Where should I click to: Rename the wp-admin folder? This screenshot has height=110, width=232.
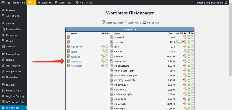coord(103,56)
